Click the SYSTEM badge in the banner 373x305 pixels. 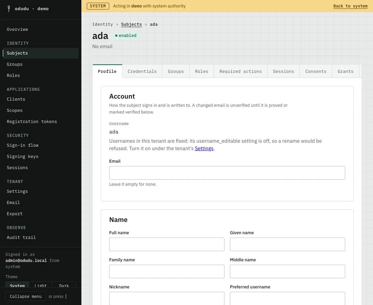[98, 6]
